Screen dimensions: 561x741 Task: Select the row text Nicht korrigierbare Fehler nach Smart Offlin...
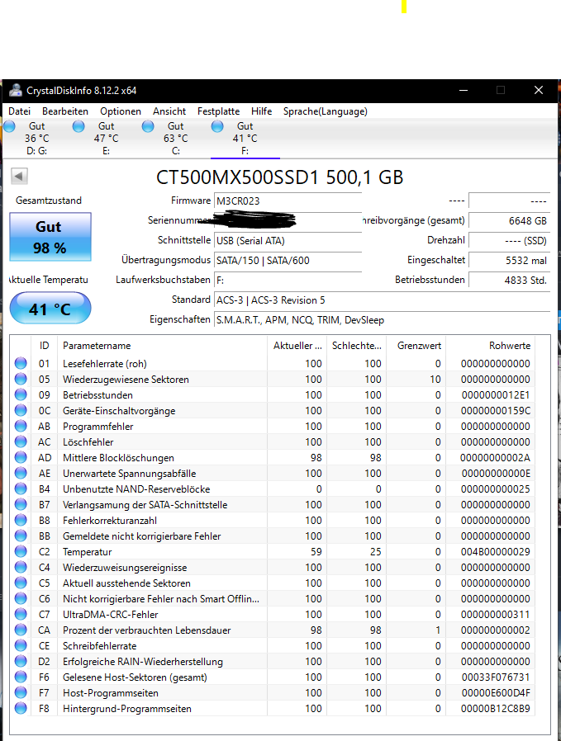coord(161,599)
